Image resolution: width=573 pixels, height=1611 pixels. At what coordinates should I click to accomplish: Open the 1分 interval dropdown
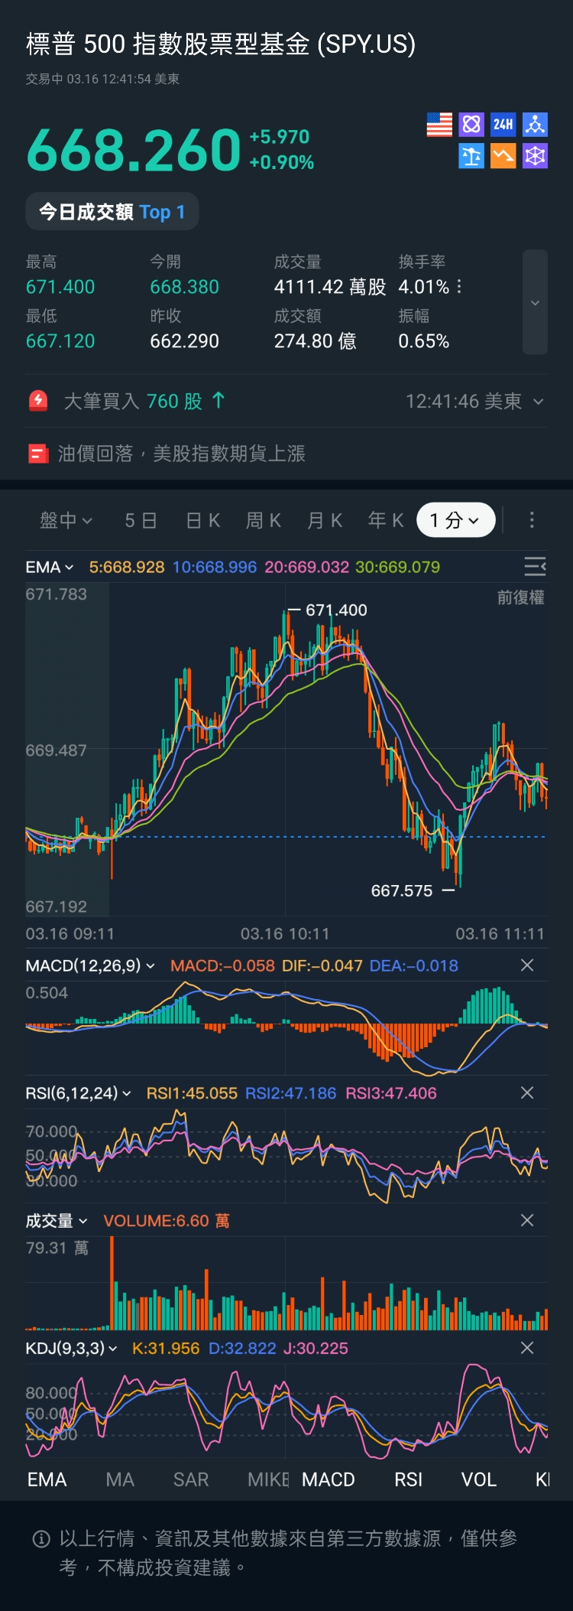click(x=455, y=520)
